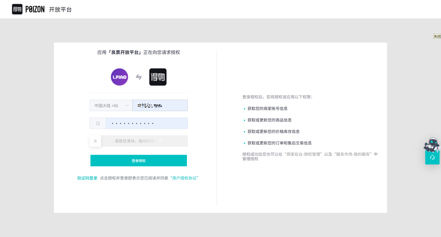Click the password field's icon
This screenshot has width=441, height=237.
(x=98, y=123)
